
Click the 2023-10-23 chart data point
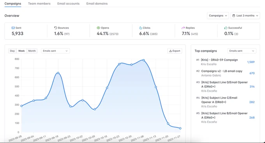click(119, 64)
